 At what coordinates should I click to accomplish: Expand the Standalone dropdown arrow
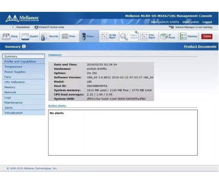tap(13, 27)
